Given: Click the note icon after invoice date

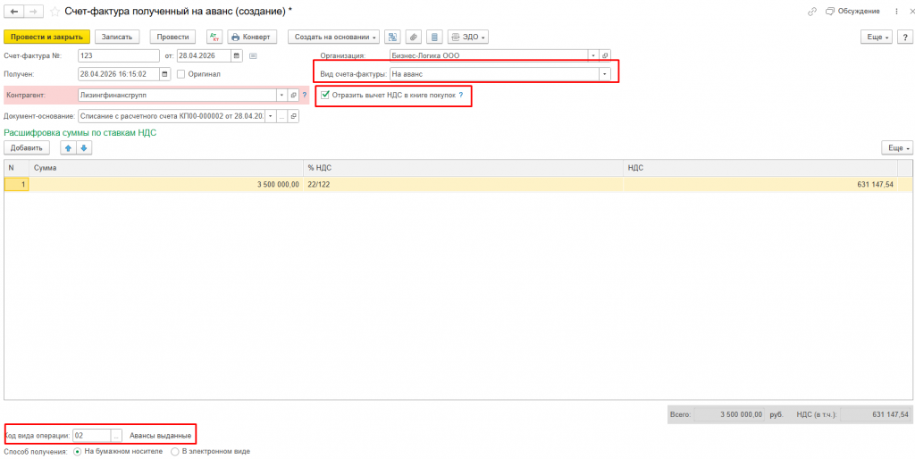Looking at the screenshot, I should [x=253, y=56].
